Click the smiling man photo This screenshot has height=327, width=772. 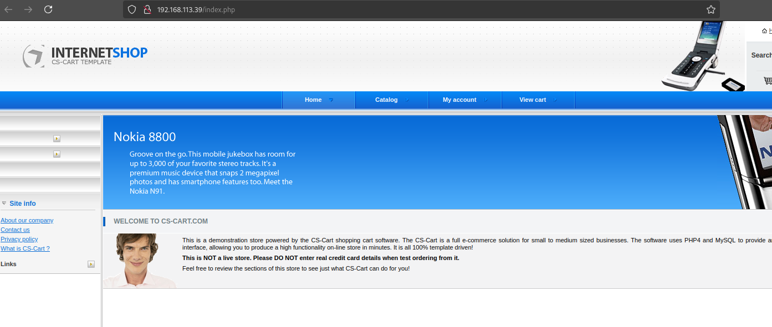140,261
